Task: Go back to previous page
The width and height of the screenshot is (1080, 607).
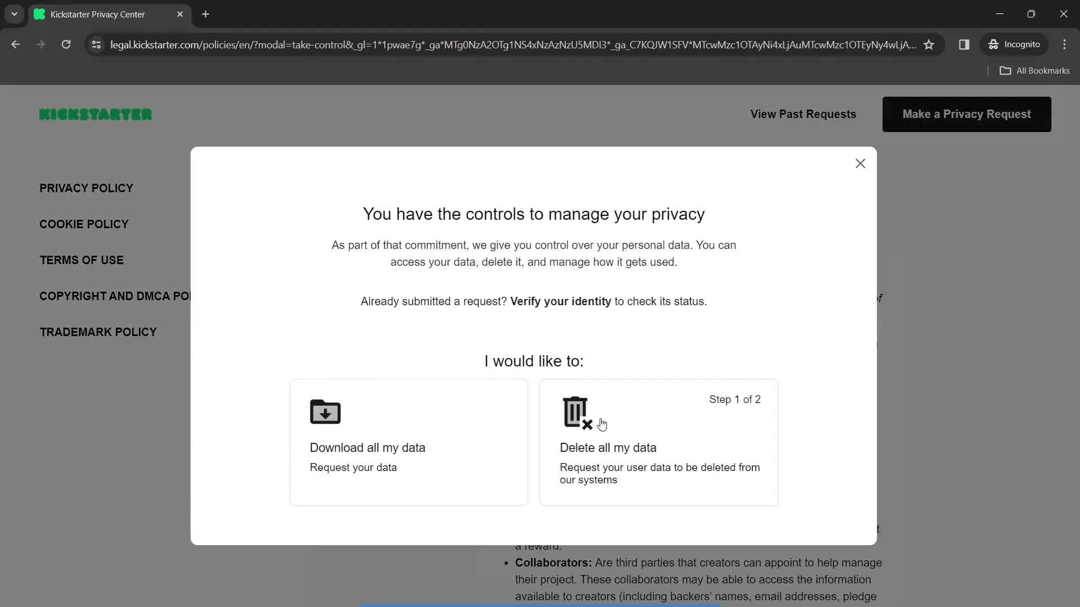Action: [15, 44]
